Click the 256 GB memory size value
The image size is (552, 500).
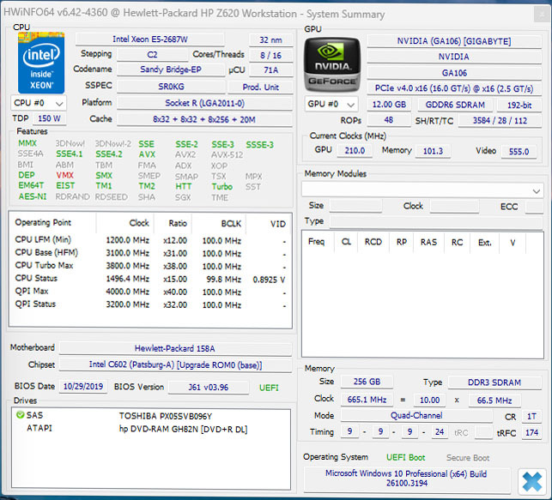pyautogui.click(x=367, y=382)
